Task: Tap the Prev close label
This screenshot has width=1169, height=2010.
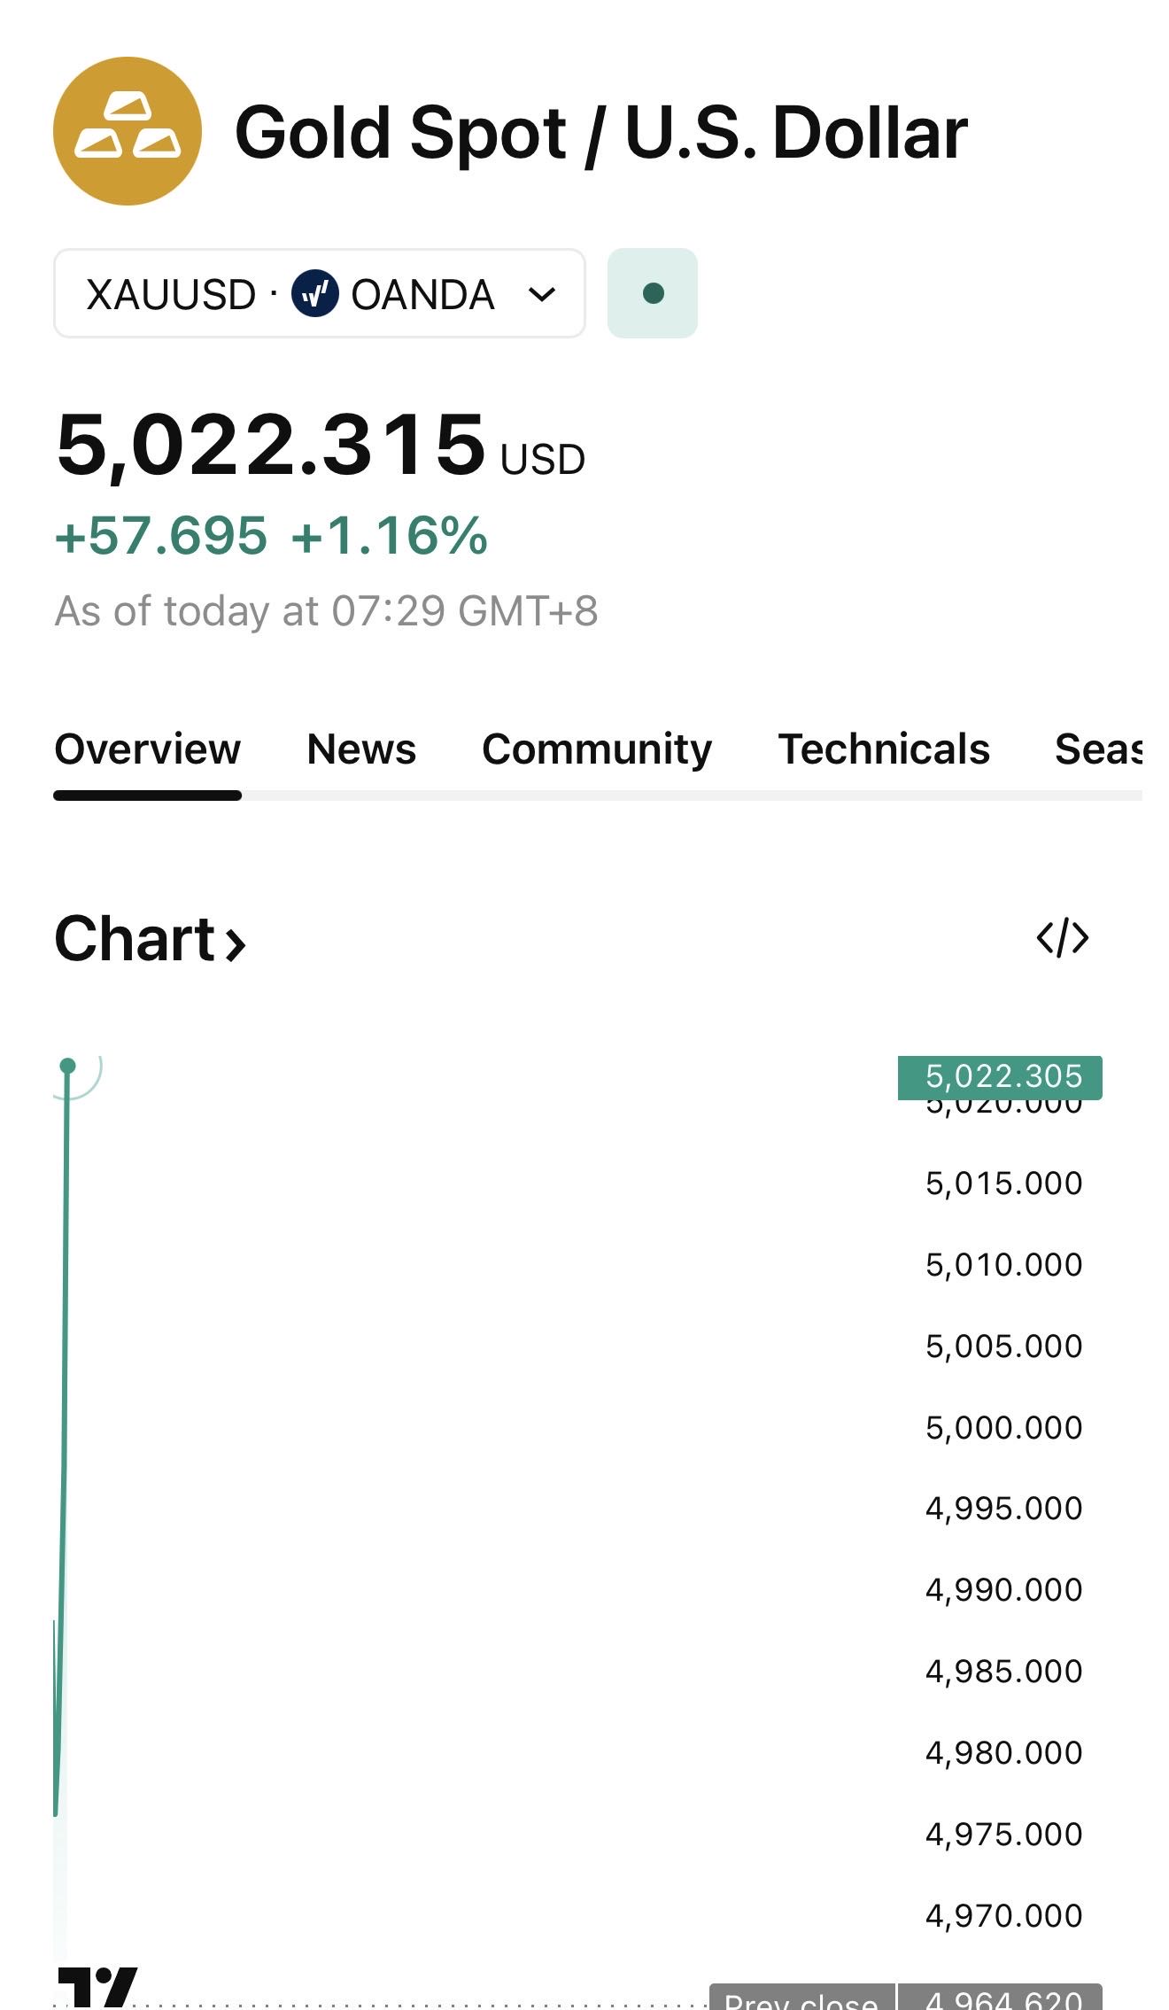Action: click(801, 1998)
